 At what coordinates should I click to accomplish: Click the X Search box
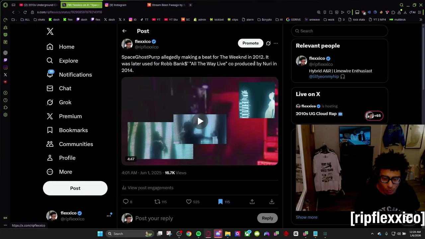coord(340,31)
